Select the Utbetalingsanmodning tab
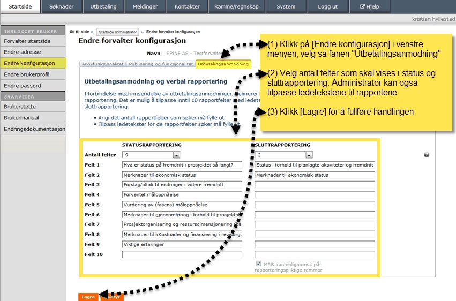This screenshot has width=456, height=301. 223,64
